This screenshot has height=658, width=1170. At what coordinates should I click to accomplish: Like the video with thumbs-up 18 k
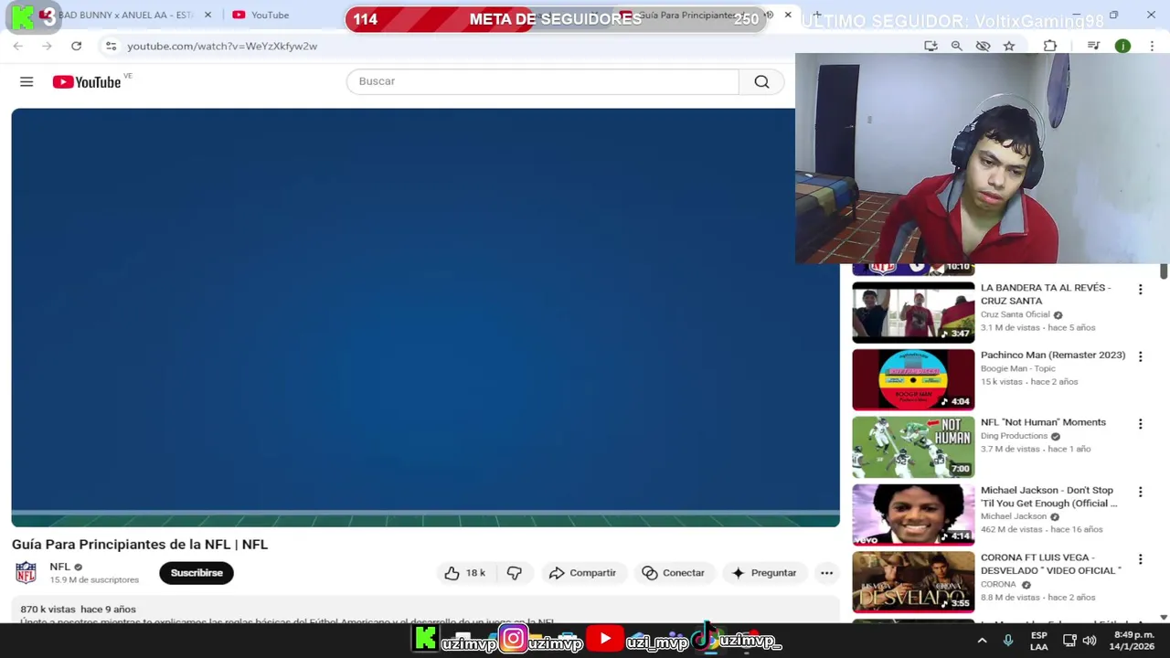coord(465,573)
